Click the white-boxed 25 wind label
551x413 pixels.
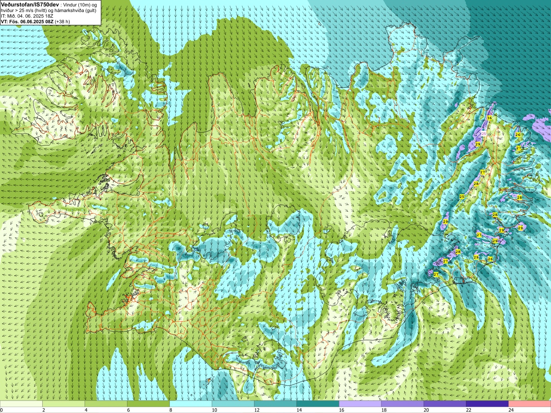483,134
